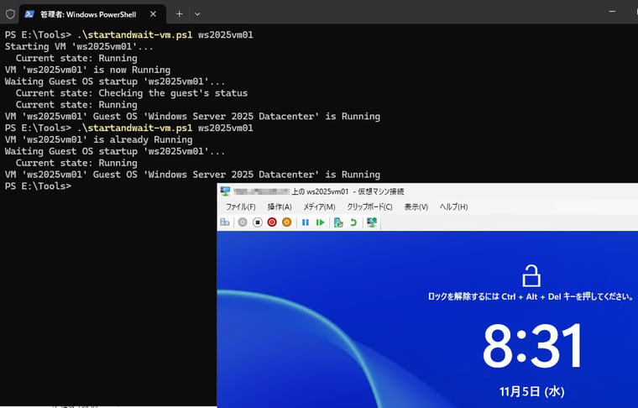This screenshot has width=638, height=408.
Task: Open the terminal profile dropdown arrow
Action: pos(197,14)
